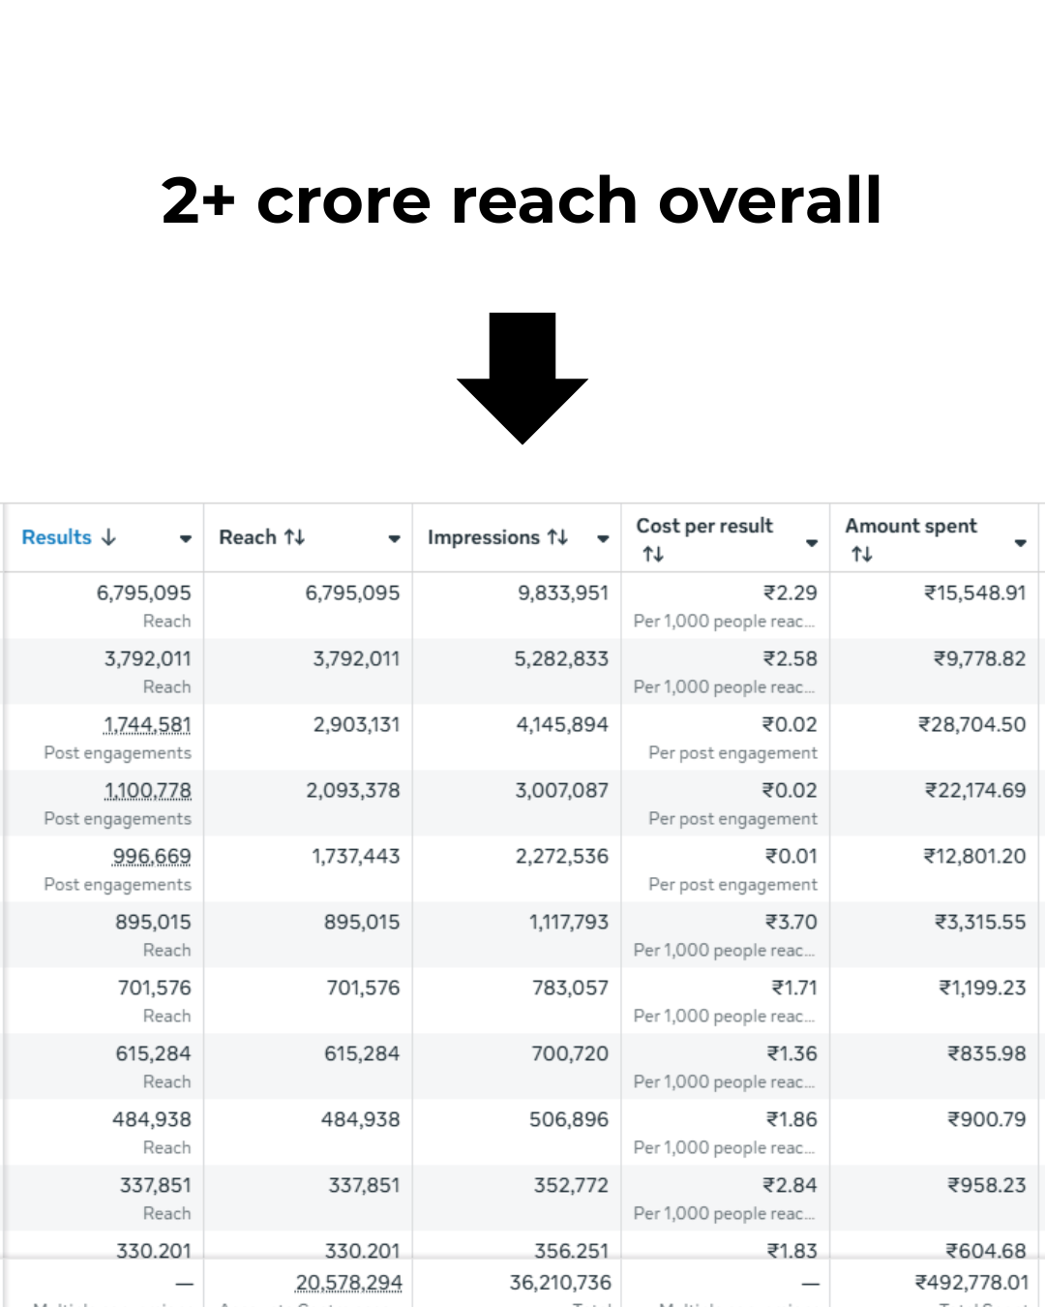Select the Cost per result header label
Image resolution: width=1045 pixels, height=1307 pixels.
(x=704, y=526)
